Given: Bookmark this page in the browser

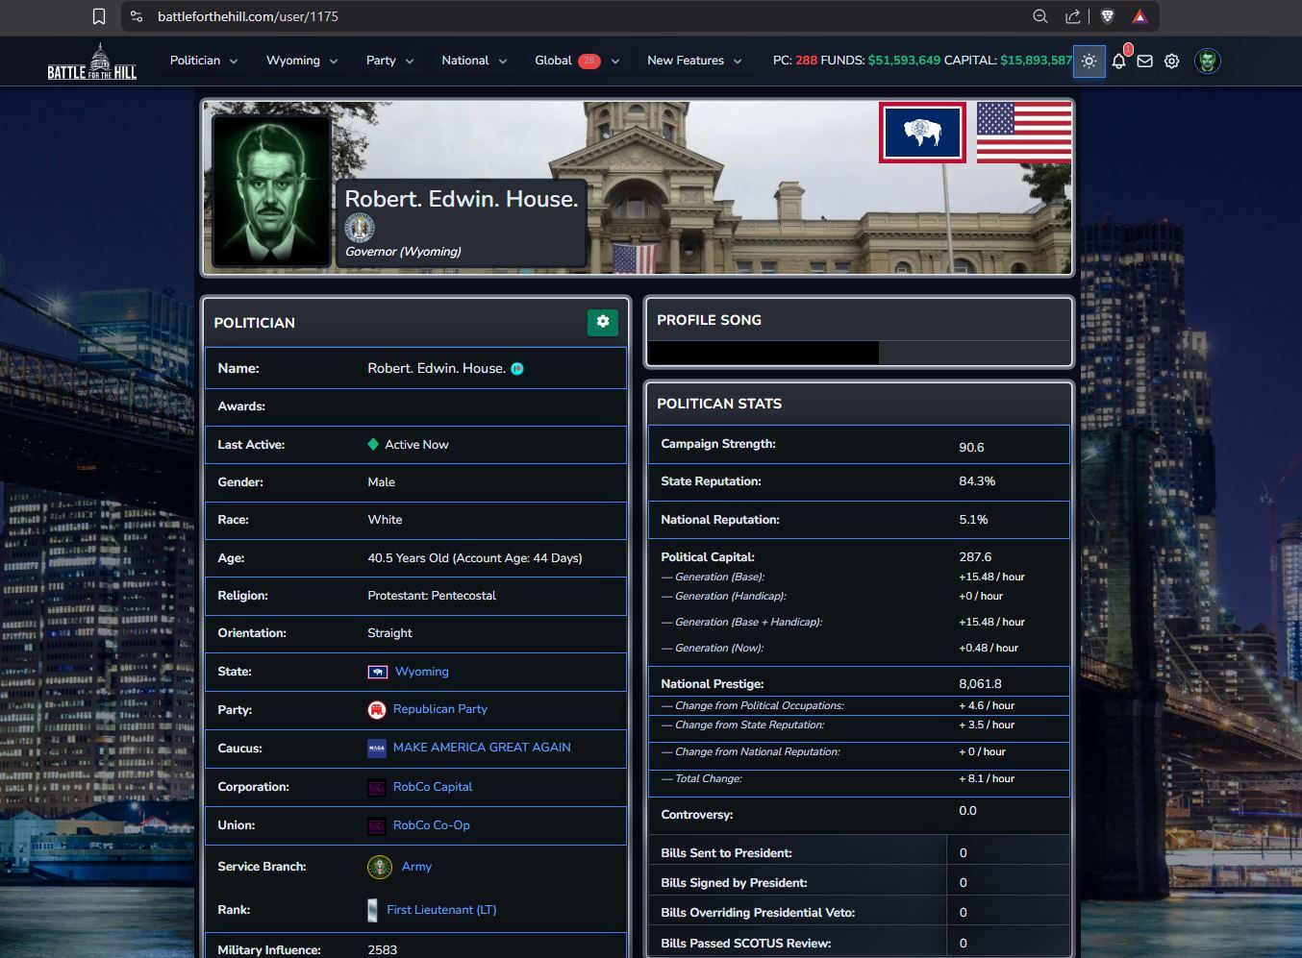Looking at the screenshot, I should 98,16.
